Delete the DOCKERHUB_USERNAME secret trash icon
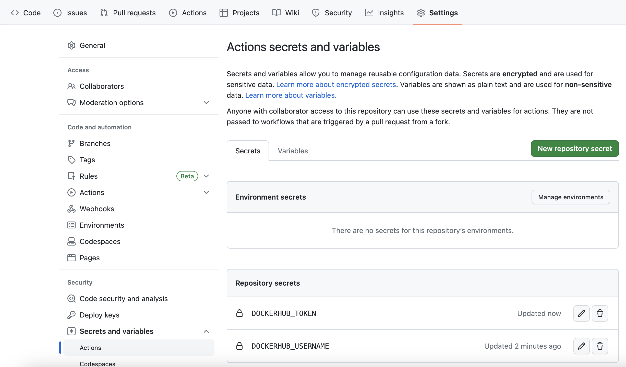 click(600, 346)
